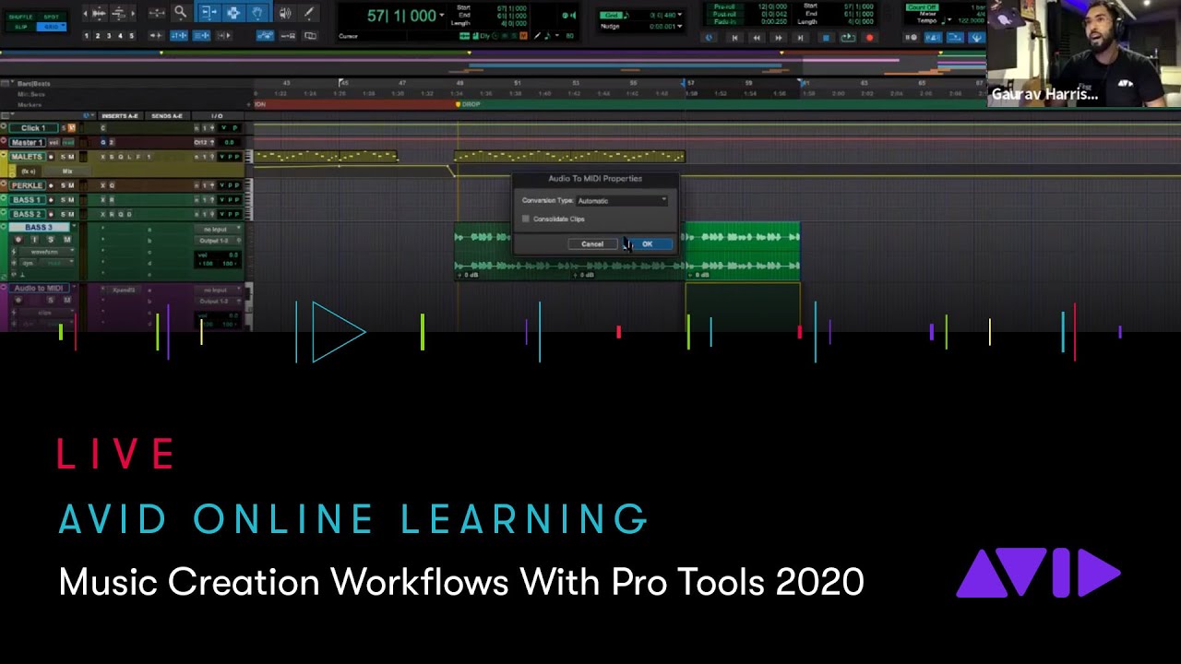Click OK in Audio To MIDI Properties
Viewport: 1181px width, 664px height.
(647, 244)
